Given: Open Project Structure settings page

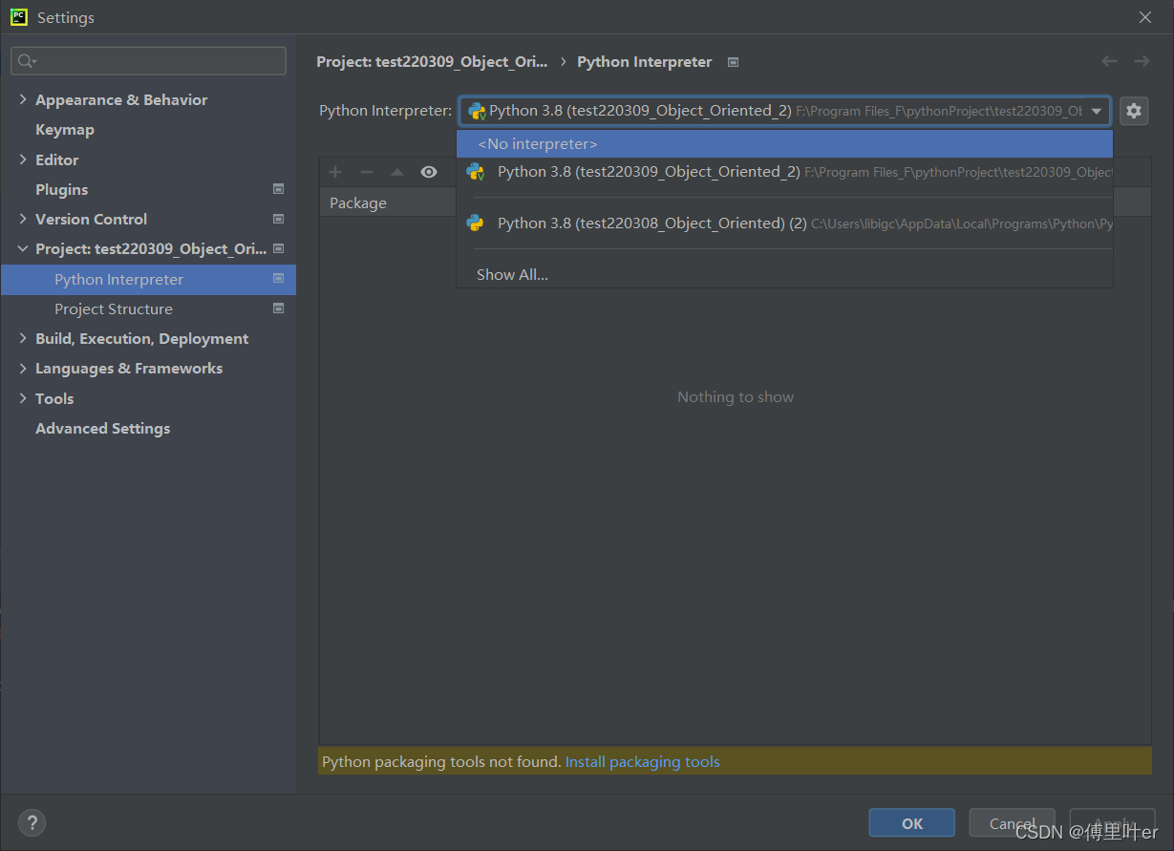Looking at the screenshot, I should point(114,308).
